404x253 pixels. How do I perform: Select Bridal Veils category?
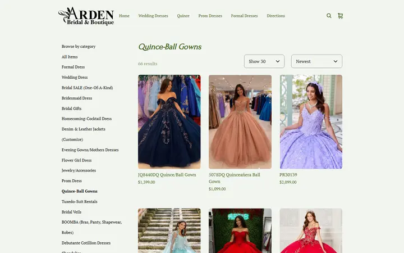point(72,212)
